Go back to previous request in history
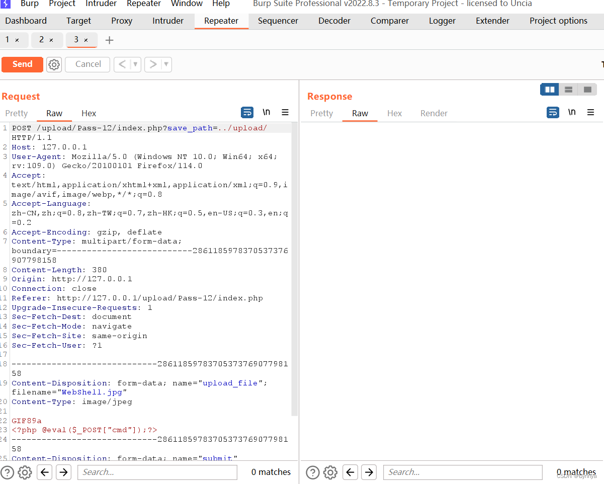Screen dimensions: 604x484 click(122, 64)
